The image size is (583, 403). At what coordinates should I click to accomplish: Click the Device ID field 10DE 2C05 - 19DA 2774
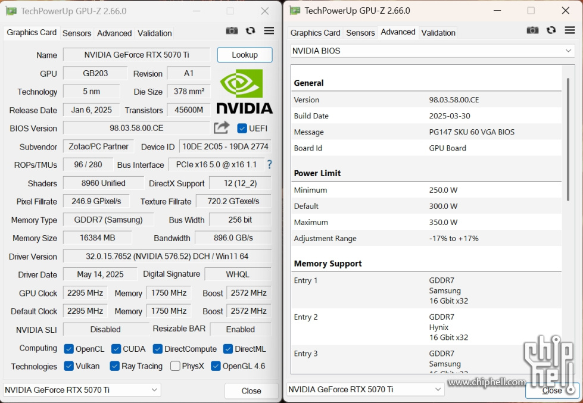pyautogui.click(x=225, y=146)
